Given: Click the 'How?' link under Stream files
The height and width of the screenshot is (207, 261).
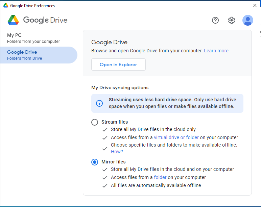Looking at the screenshot, I should coord(117,152).
